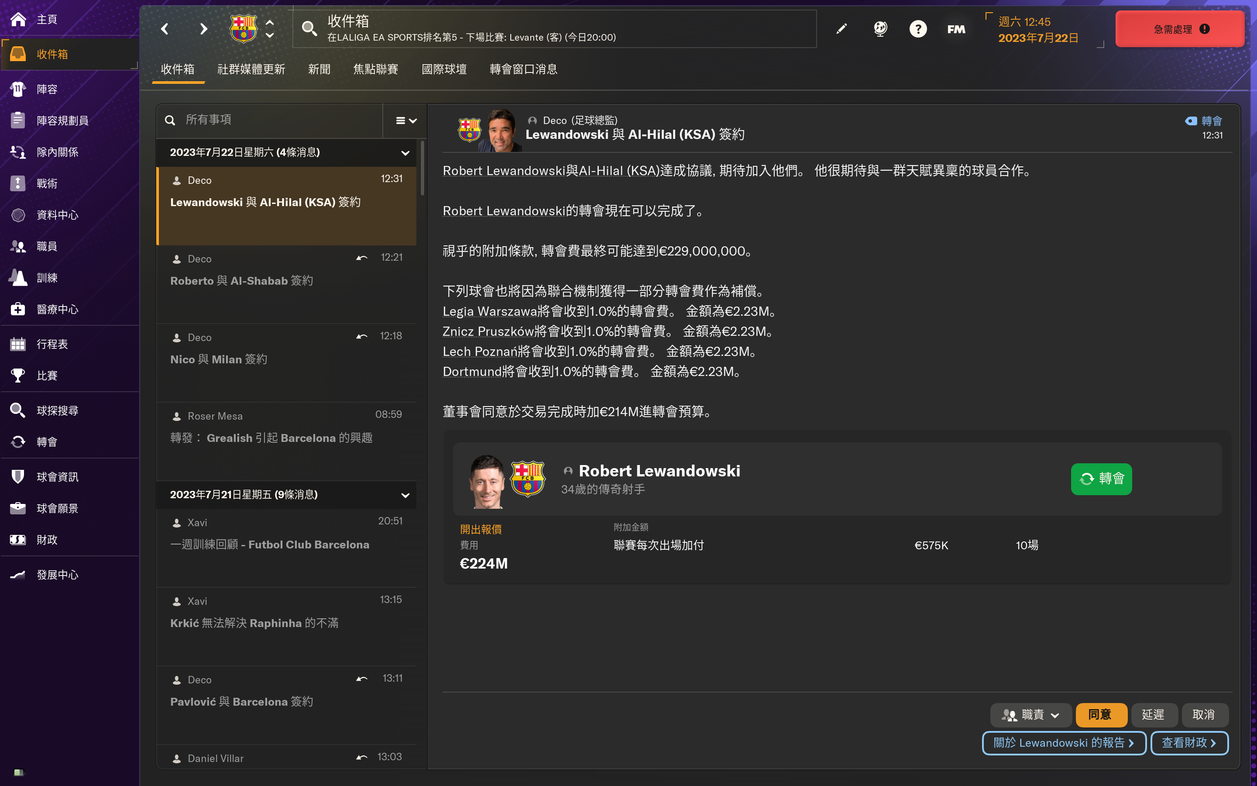Click Lewandowski's portrait on the player card

point(487,481)
